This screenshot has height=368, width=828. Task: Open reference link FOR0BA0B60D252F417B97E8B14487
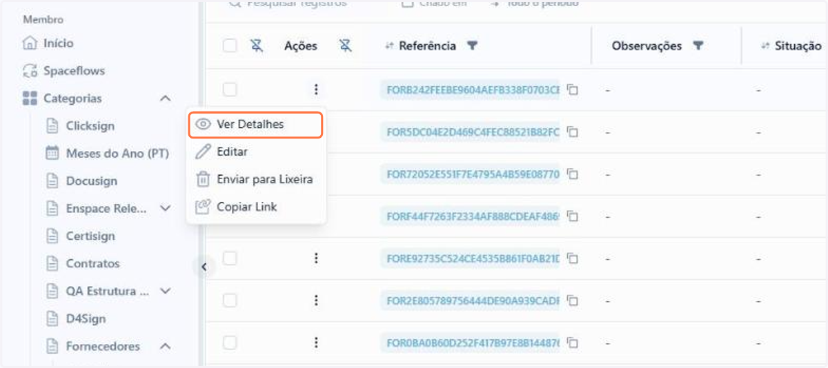pos(471,343)
